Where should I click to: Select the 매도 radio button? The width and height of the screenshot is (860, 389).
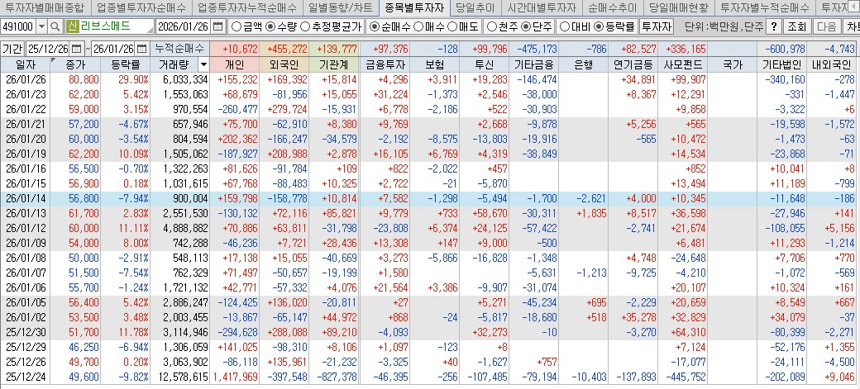tap(452, 26)
